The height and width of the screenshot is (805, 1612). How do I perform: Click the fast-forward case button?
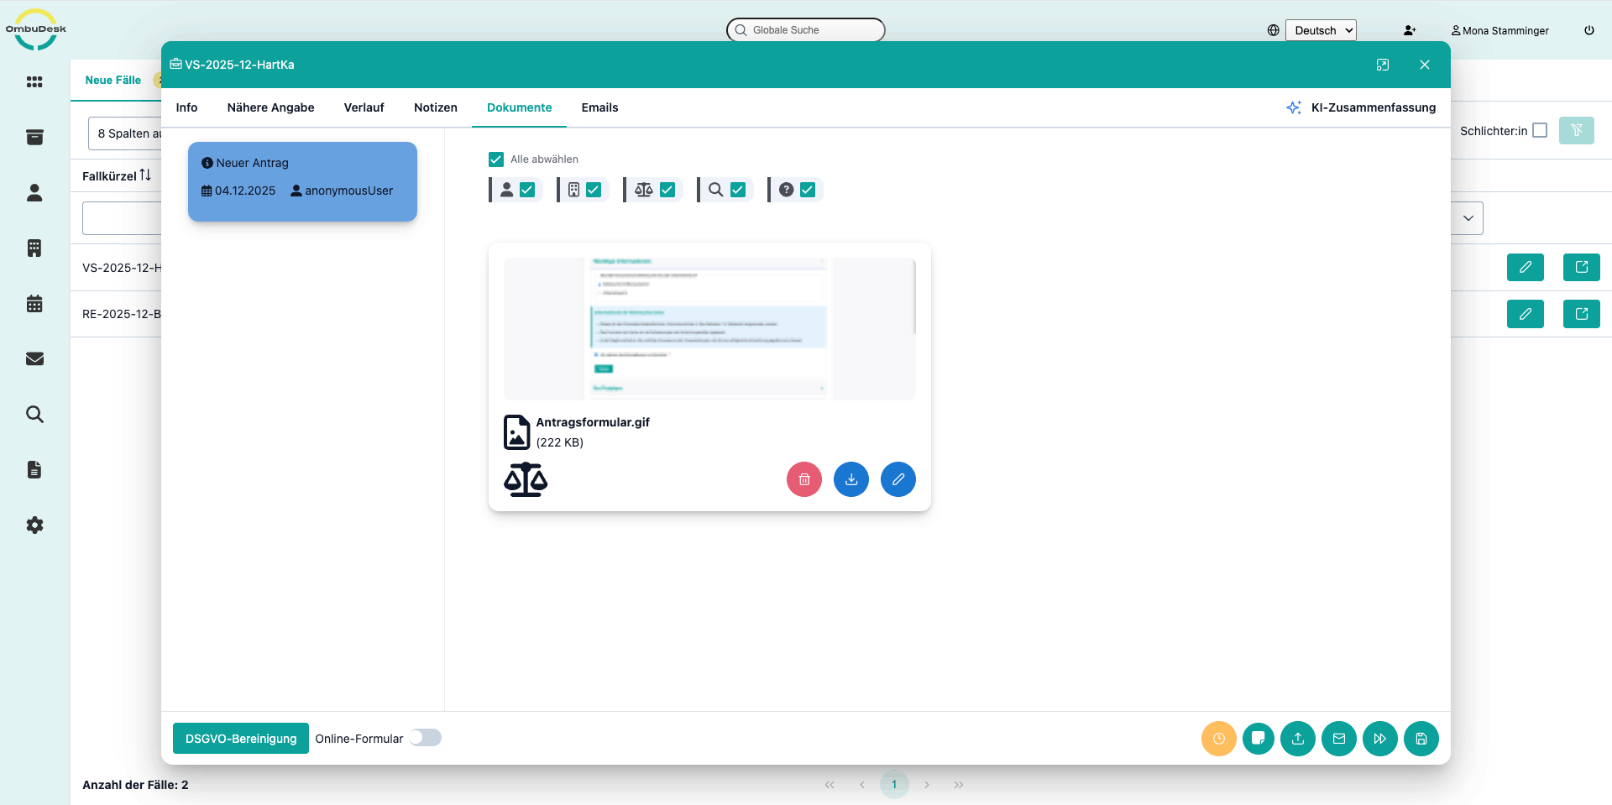[1379, 739]
